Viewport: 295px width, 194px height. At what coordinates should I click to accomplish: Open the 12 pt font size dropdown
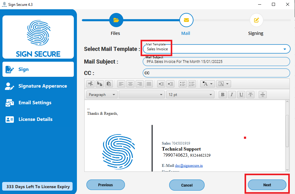(x=190, y=95)
